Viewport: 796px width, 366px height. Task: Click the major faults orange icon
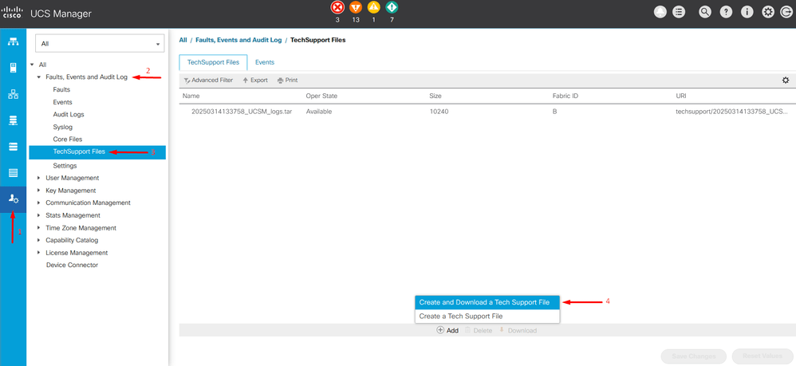(356, 8)
